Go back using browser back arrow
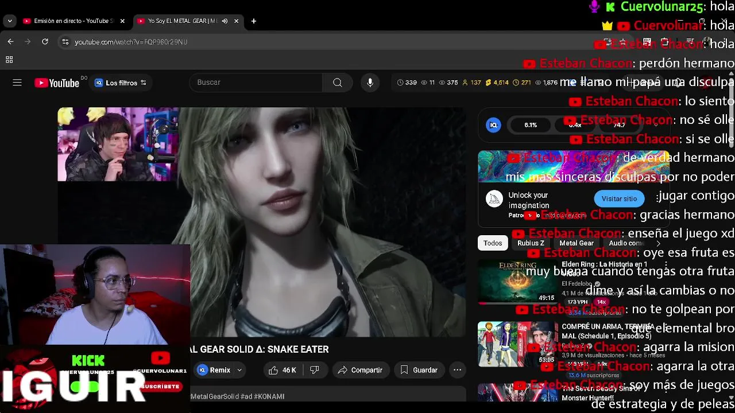735x413 pixels. 10,41
